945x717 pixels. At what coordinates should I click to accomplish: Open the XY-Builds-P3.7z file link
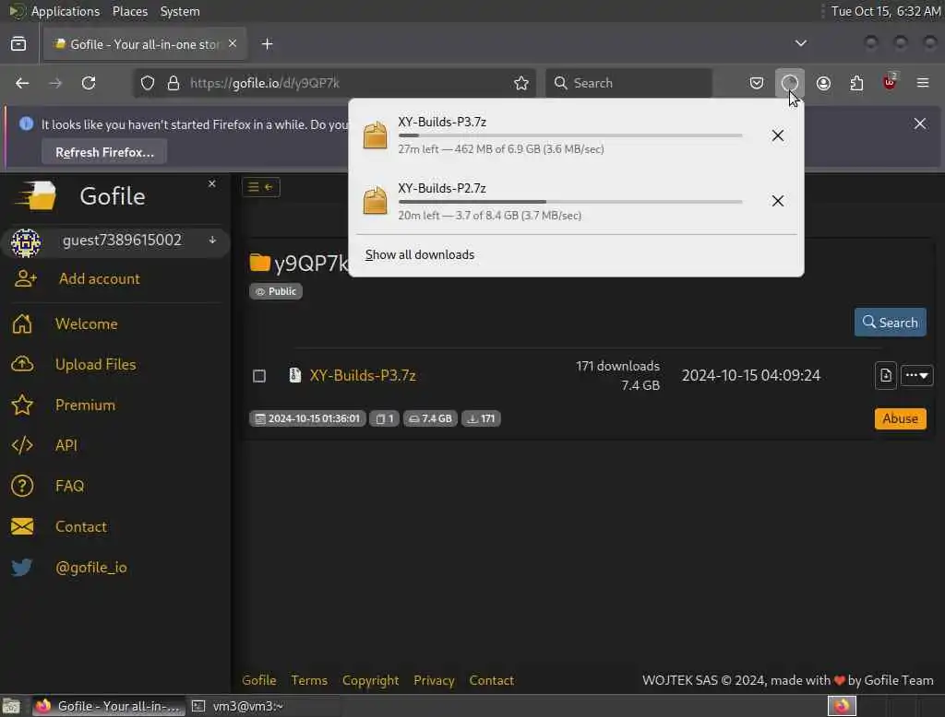pyautogui.click(x=362, y=376)
